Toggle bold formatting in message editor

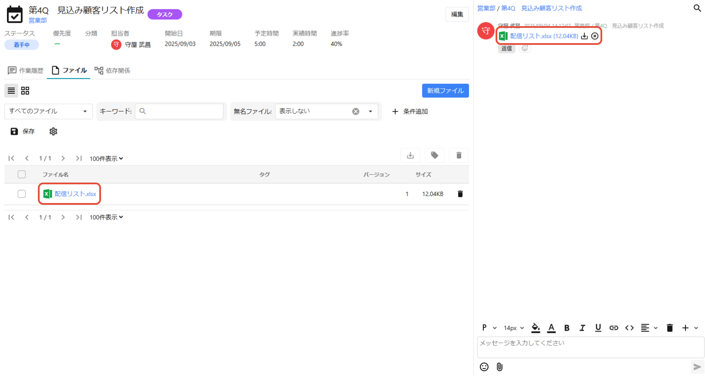pyautogui.click(x=567, y=328)
